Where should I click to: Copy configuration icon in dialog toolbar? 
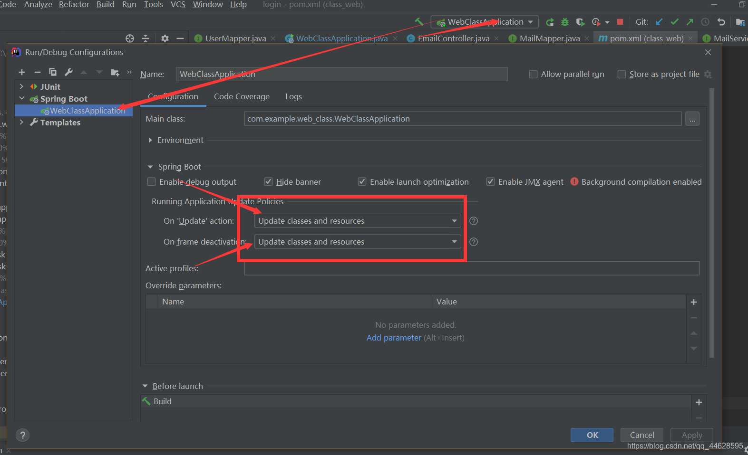(53, 72)
